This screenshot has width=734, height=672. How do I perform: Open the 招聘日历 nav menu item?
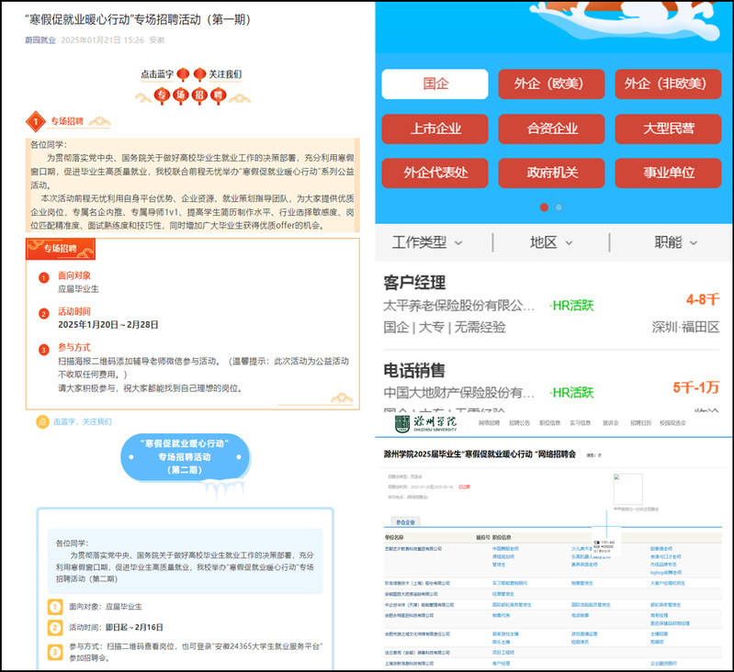641,422
